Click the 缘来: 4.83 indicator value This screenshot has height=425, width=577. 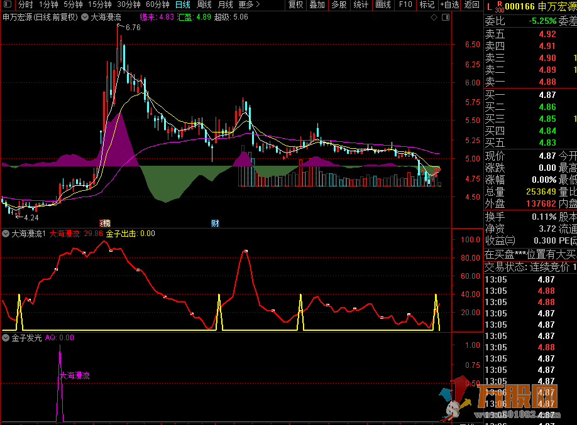pyautogui.click(x=157, y=17)
